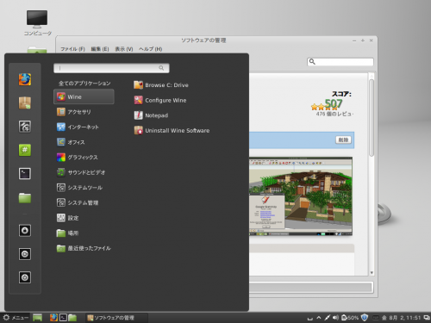431x323 pixels.
Task: Click the battery 50% indicator
Action: coord(350,318)
